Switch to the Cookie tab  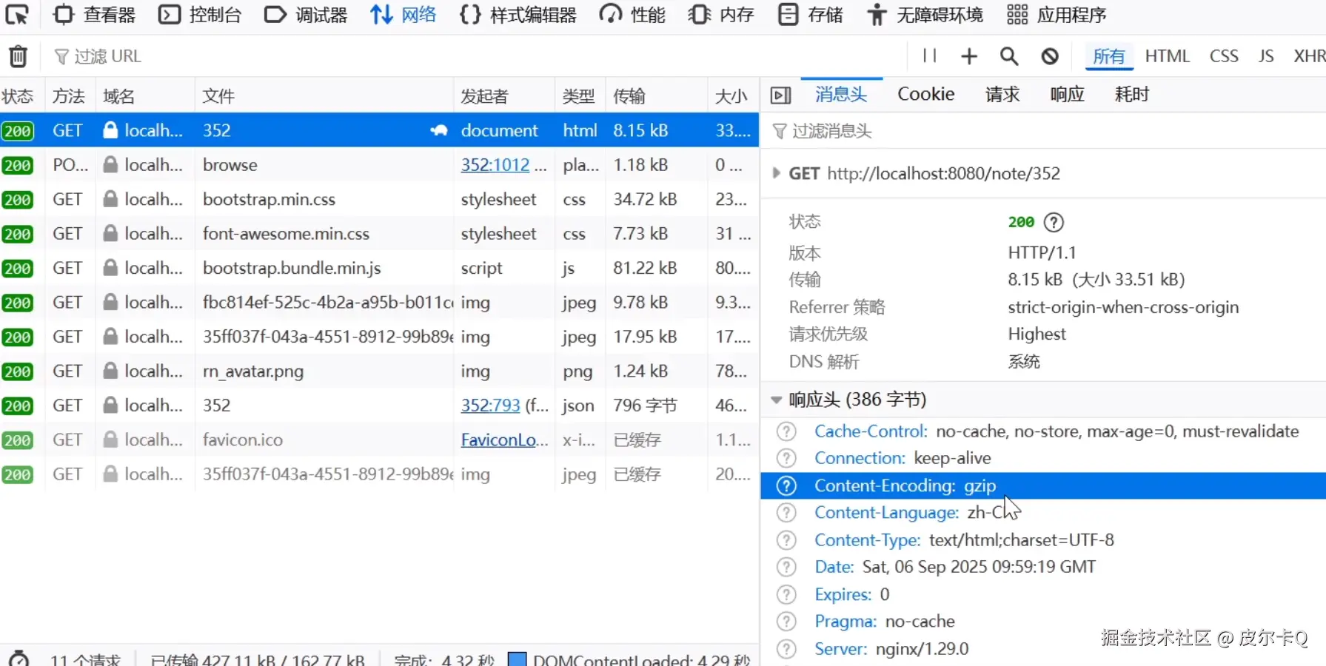(925, 94)
